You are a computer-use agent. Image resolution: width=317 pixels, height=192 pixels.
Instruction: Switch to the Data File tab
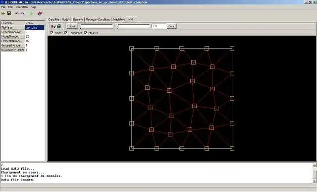click(54, 20)
